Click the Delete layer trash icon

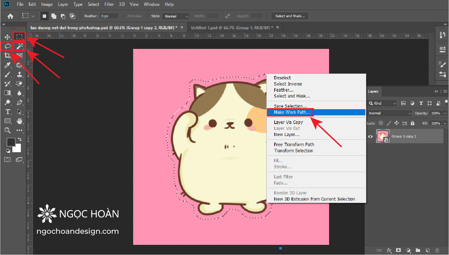pos(437,250)
